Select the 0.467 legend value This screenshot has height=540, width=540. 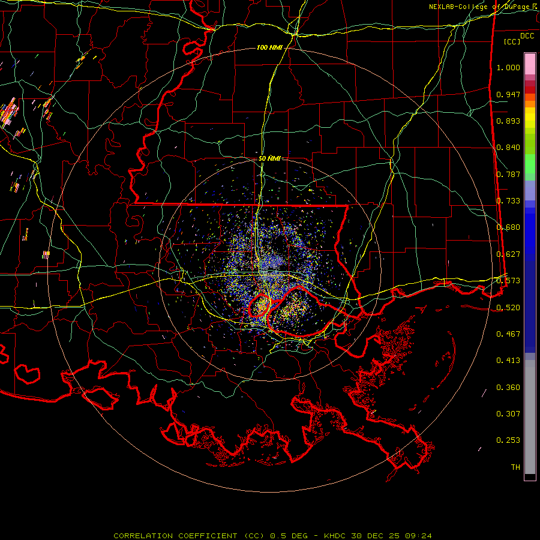click(x=508, y=334)
